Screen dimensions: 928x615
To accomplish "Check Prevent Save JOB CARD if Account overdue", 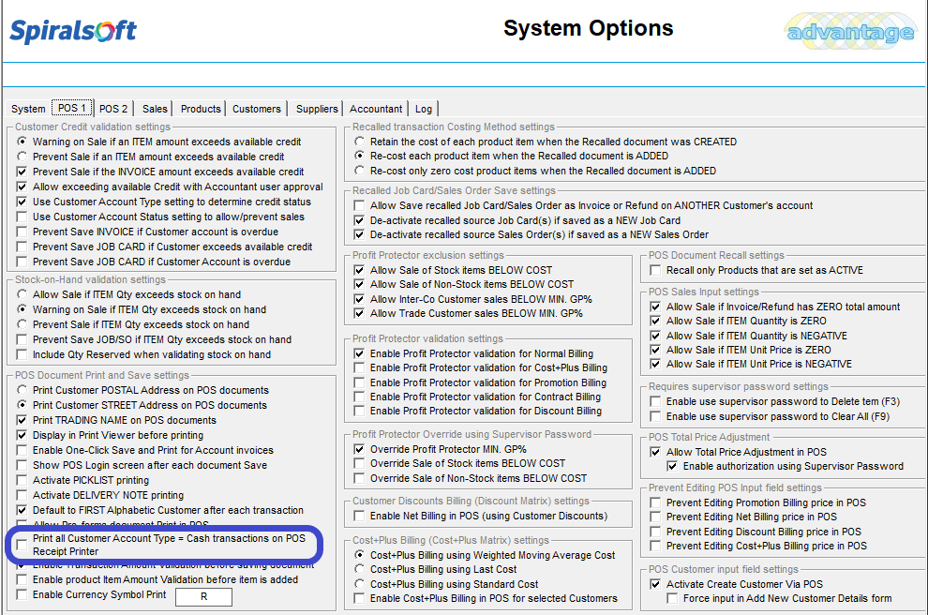I will (x=22, y=262).
